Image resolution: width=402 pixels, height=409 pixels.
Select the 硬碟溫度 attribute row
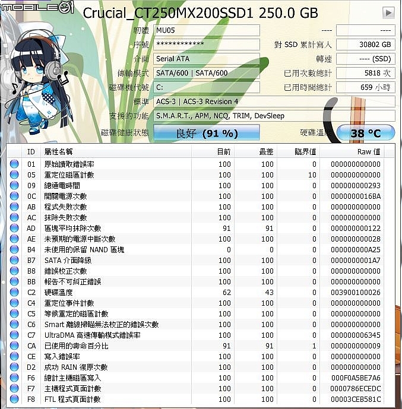coord(195,292)
